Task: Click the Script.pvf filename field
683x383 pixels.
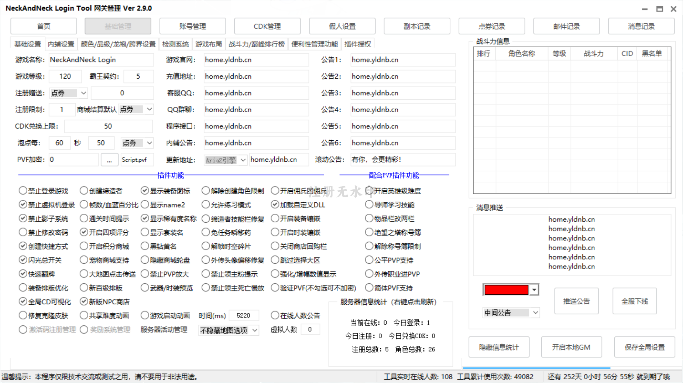Action: (x=137, y=160)
